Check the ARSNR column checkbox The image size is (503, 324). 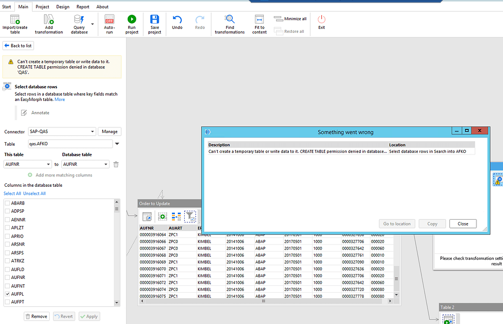click(x=7, y=244)
